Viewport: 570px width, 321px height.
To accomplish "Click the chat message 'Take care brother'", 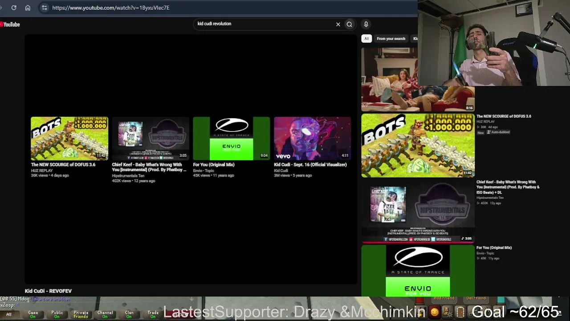I will click(51, 299).
